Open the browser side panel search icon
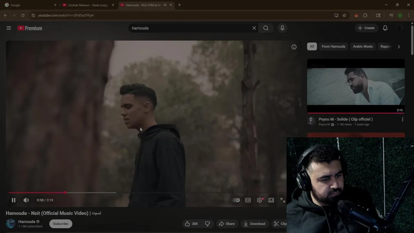 click(378, 15)
